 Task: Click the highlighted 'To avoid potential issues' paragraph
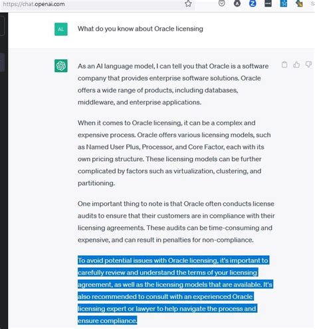(x=175, y=290)
